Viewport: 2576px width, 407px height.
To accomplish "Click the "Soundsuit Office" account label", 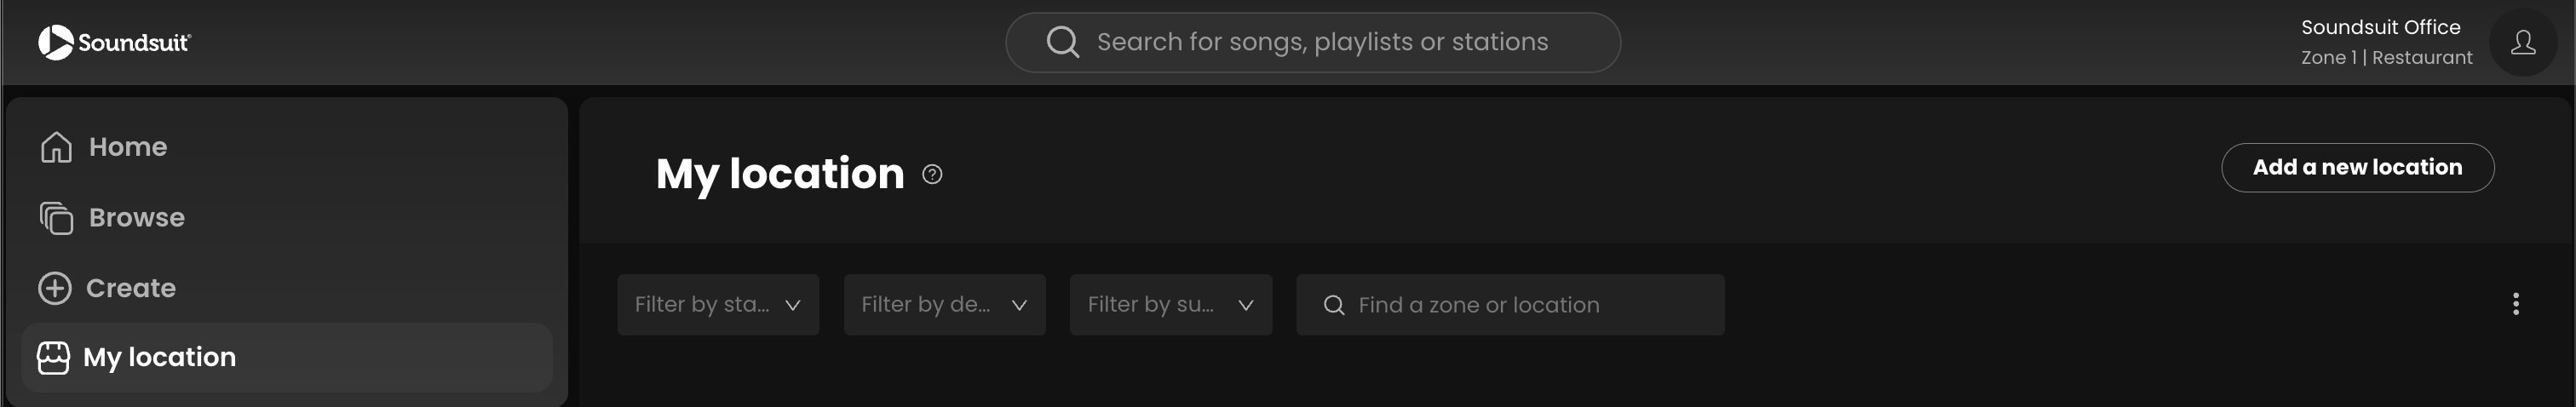I will click(2380, 28).
